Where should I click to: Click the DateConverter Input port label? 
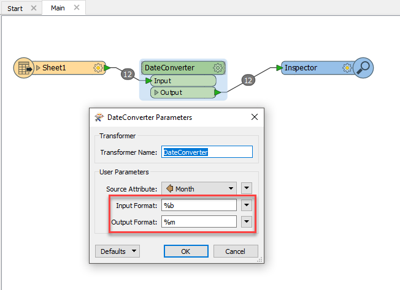tap(163, 81)
